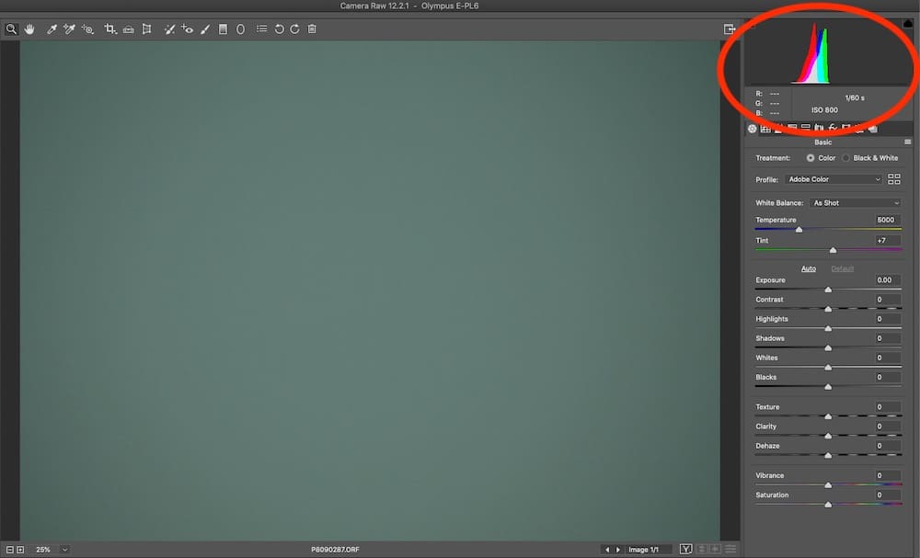The width and height of the screenshot is (920, 558).
Task: Toggle the before/after Y view
Action: pos(686,548)
